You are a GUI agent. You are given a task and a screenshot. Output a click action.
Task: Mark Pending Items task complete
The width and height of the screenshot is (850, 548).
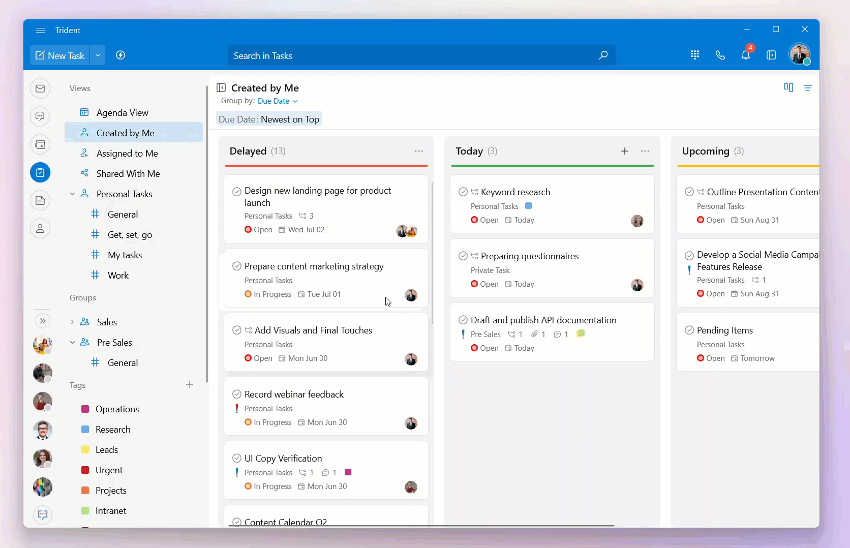(689, 330)
